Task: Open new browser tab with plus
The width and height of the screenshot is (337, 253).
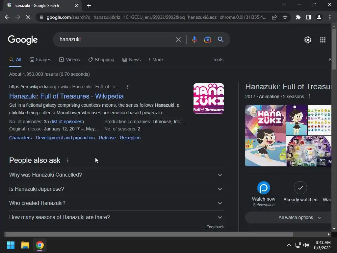Action: coord(89,6)
